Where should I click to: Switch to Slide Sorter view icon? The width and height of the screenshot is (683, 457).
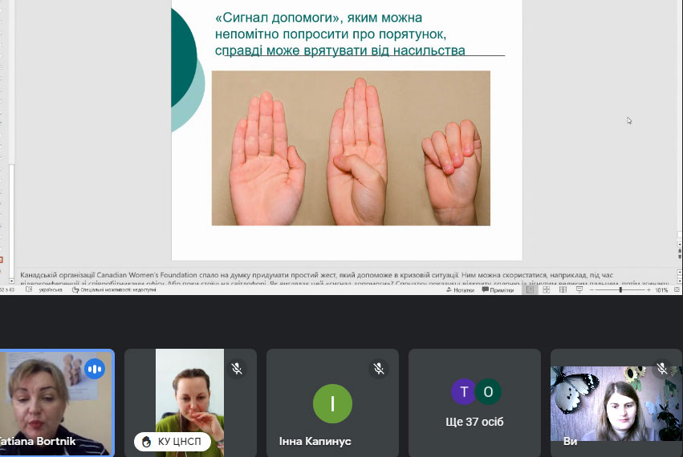547,290
